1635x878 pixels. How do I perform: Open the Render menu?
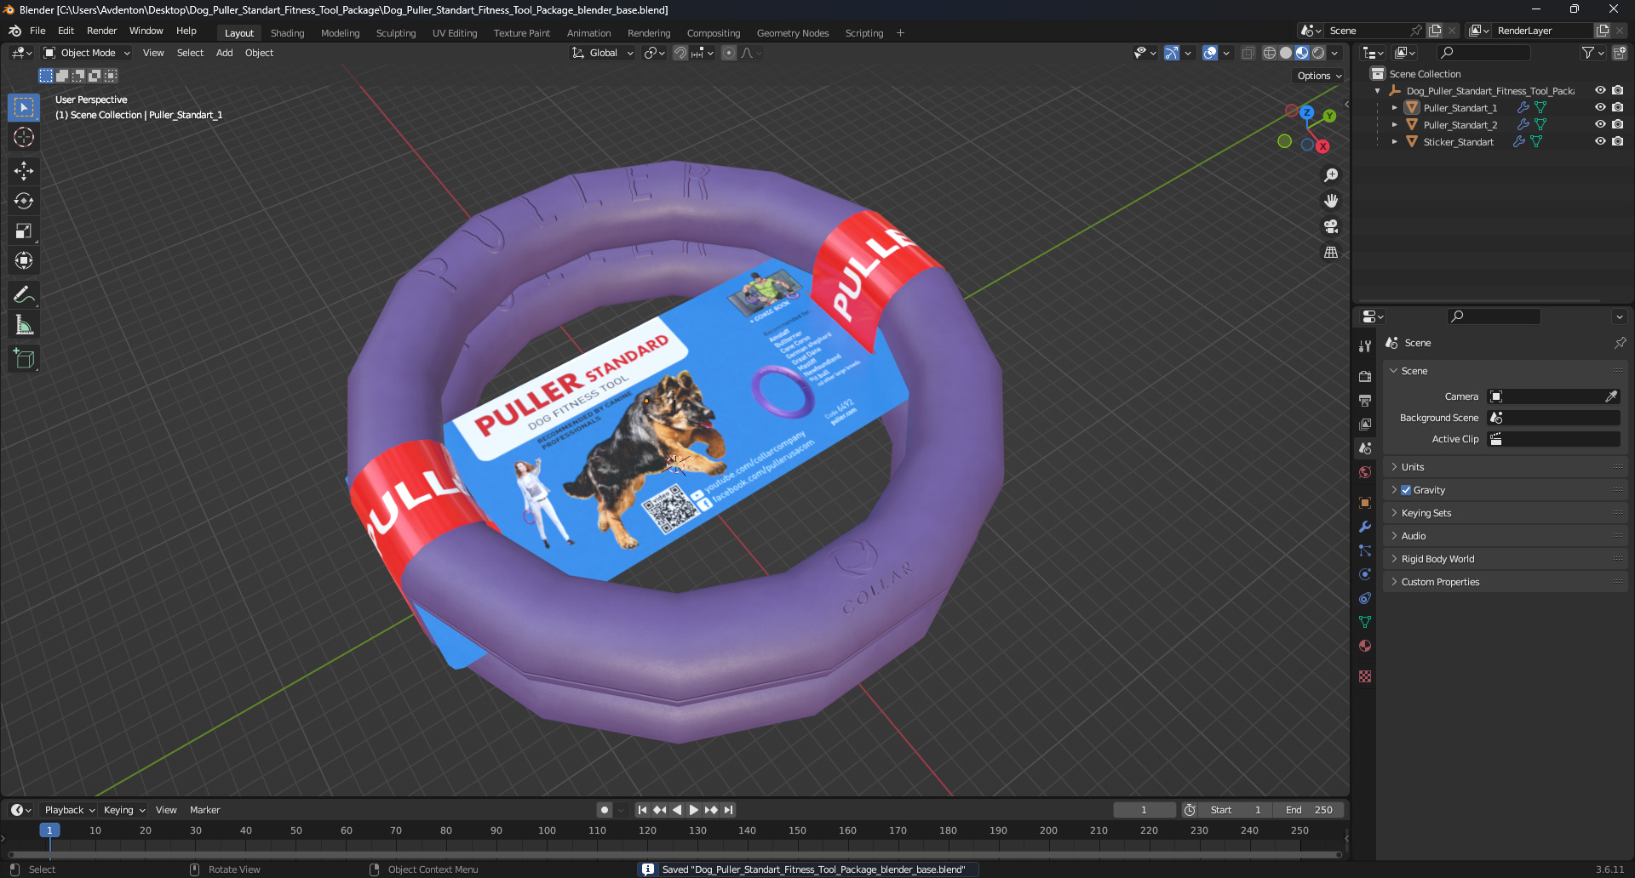tap(101, 31)
